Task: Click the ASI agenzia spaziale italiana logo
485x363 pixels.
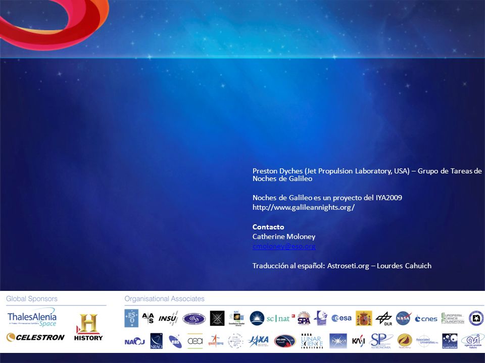Action: tap(473, 341)
